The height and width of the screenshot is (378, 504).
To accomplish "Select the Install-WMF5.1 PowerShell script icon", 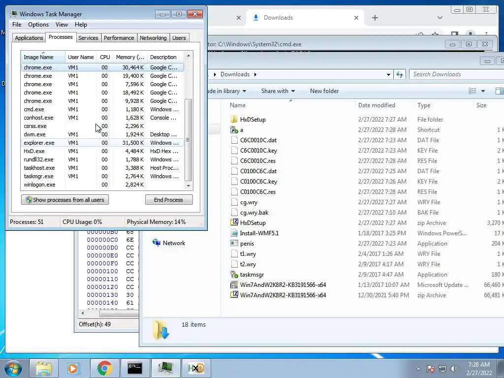I will click(x=234, y=233).
